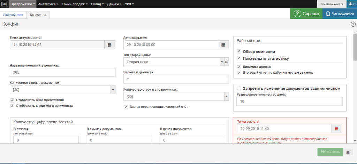This screenshot has height=164, width=357.
Task: Click calendar icon next to Сохранить button
Action: pos(348,152)
